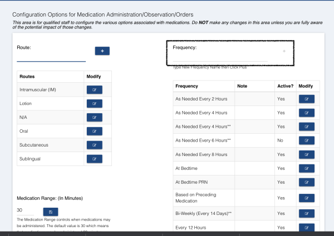This screenshot has width=334, height=236.
Task: Save the Medication Range value
Action: point(50,212)
